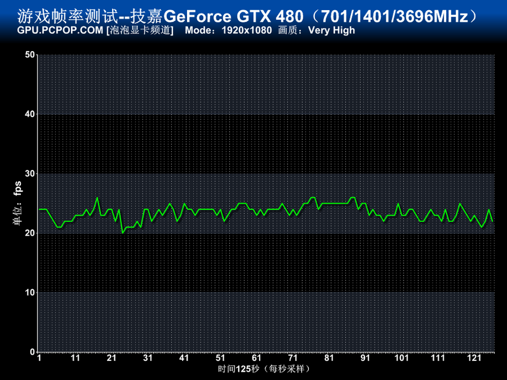Click the 'Mode: 1920x1080' text
The width and height of the screenshot is (507, 380).
(x=228, y=30)
